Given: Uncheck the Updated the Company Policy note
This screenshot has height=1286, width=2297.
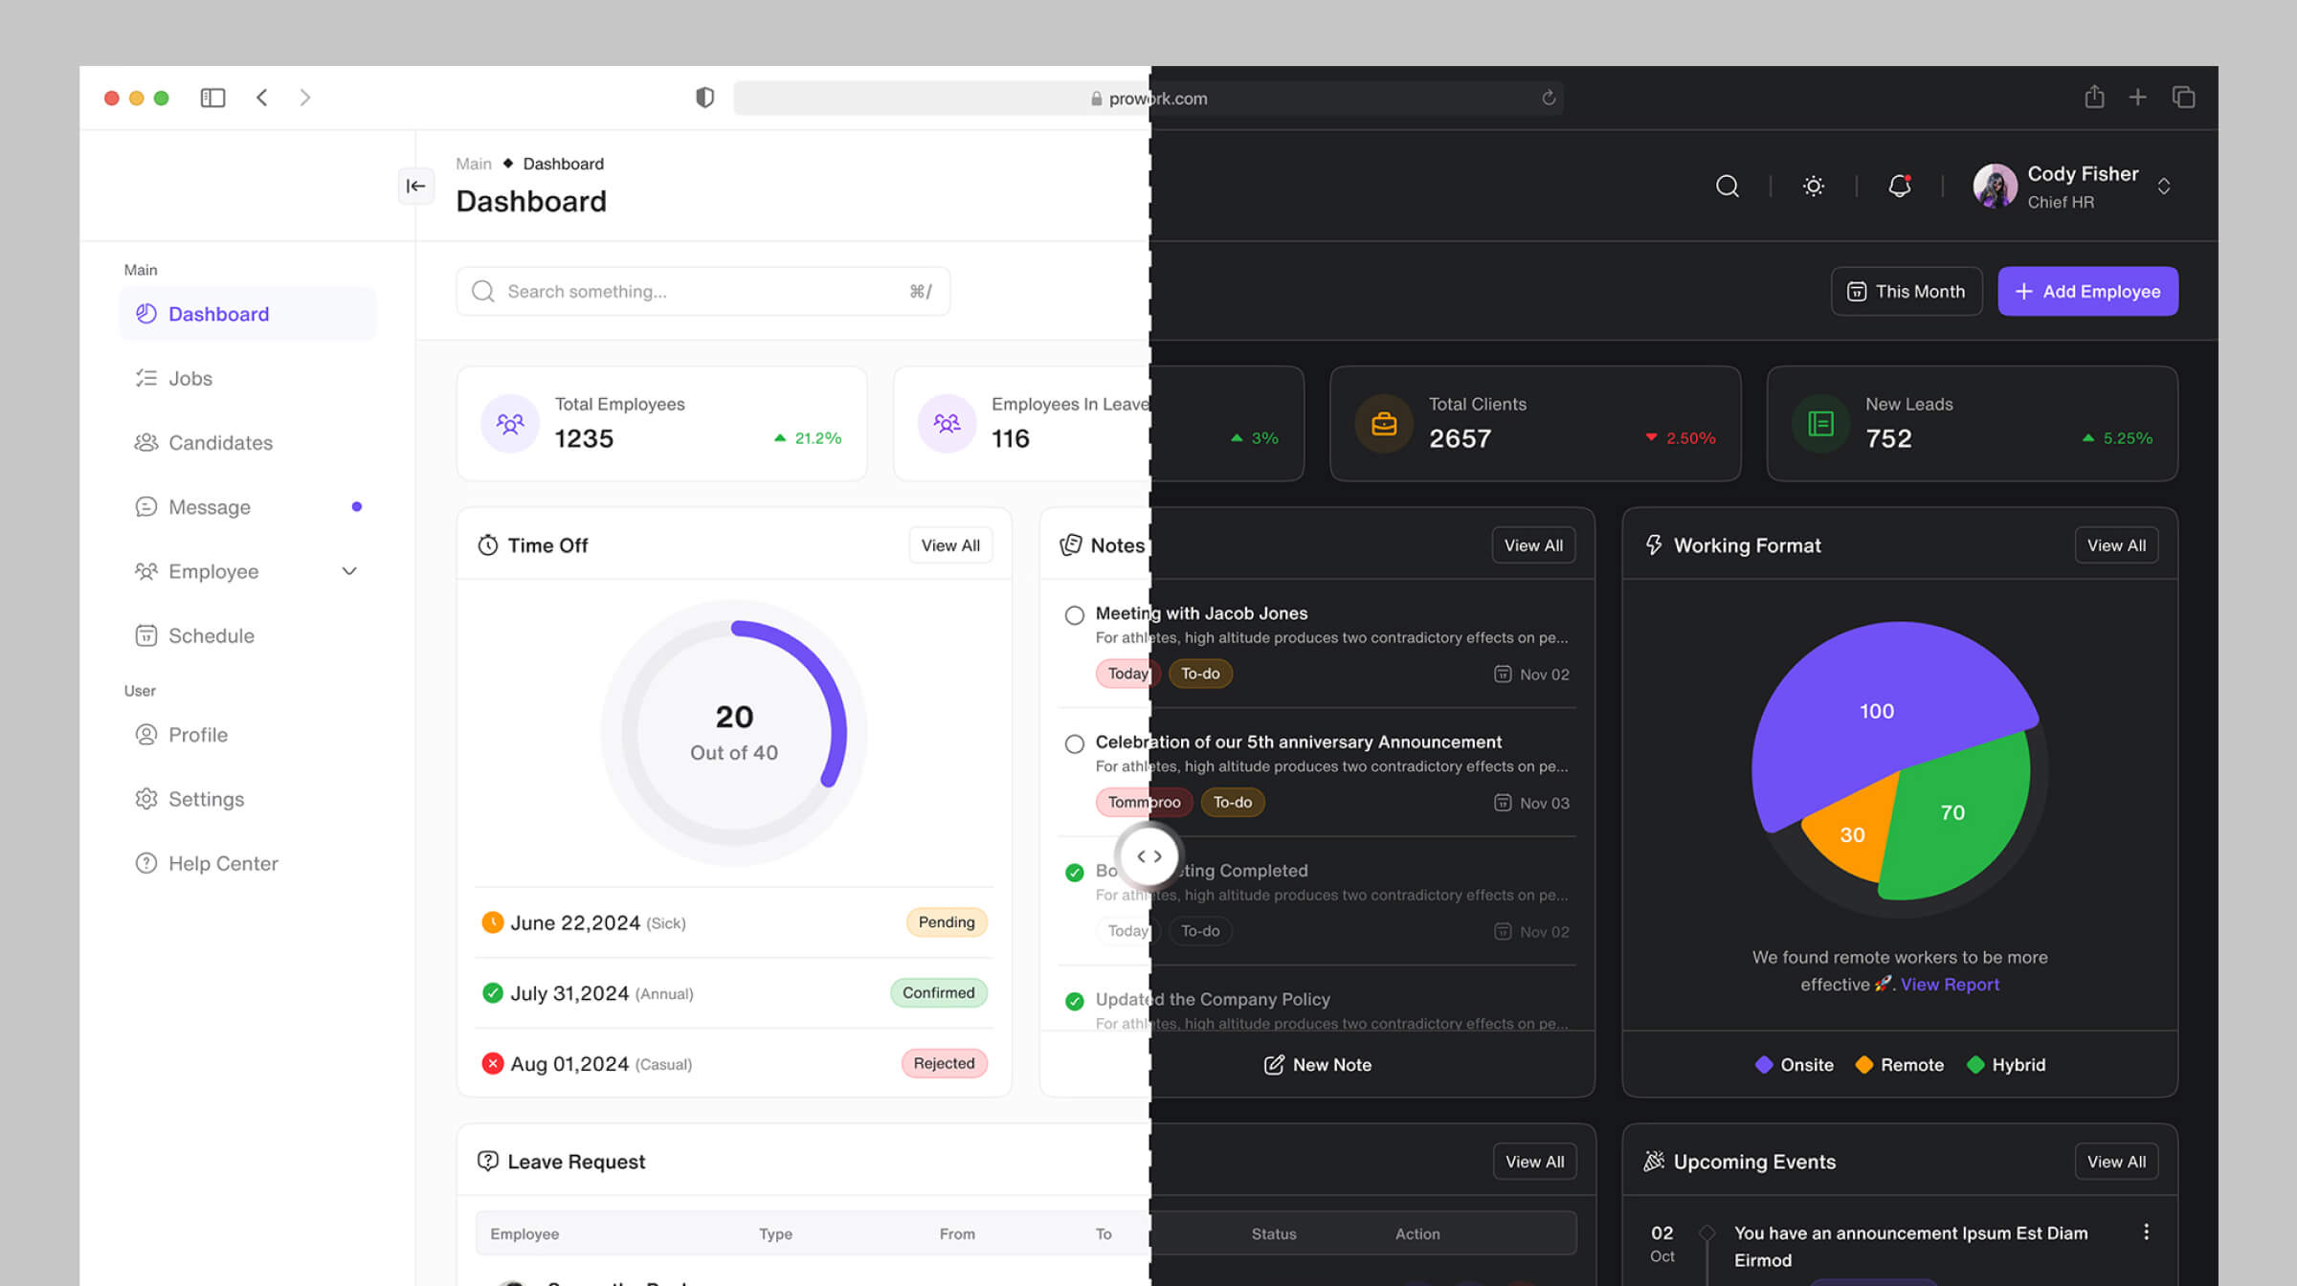Looking at the screenshot, I should tap(1074, 1001).
